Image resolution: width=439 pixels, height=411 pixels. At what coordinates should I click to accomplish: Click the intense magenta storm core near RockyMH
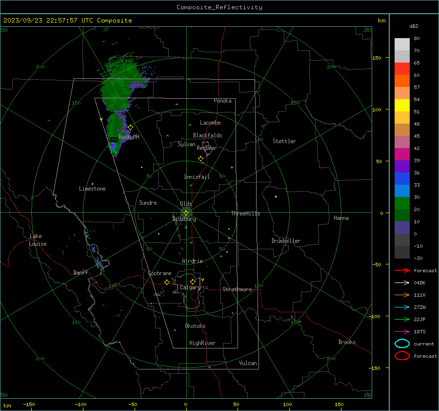[113, 146]
